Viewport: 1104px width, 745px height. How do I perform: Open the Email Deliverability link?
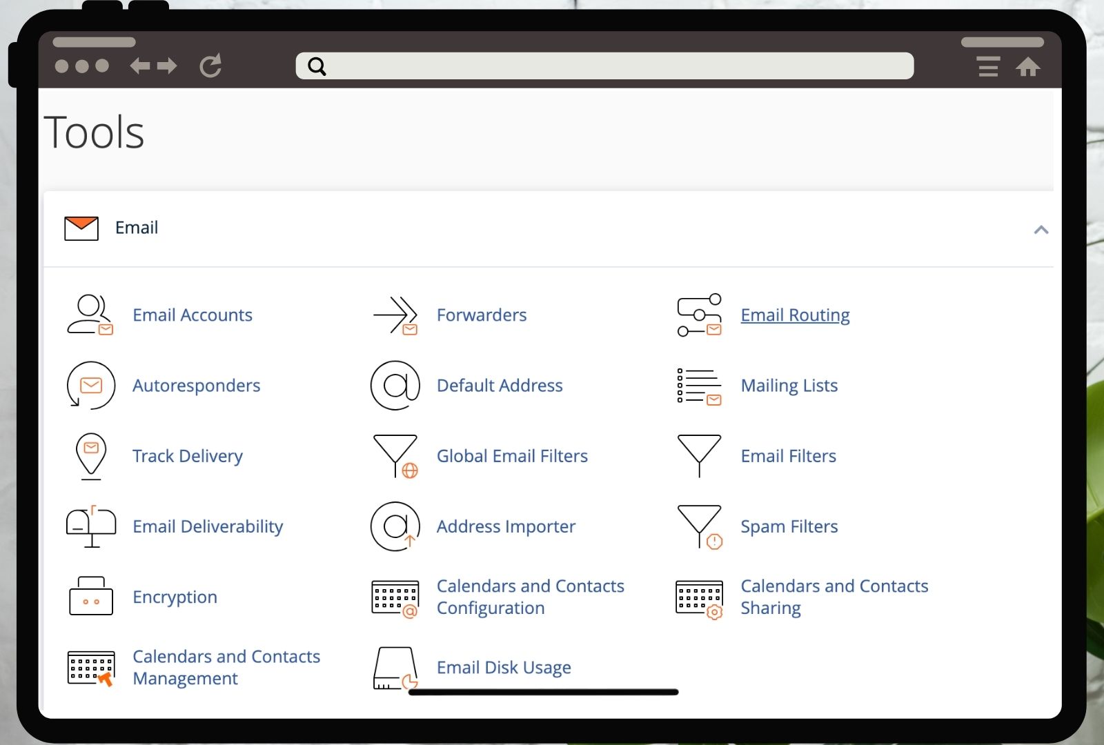pos(208,526)
